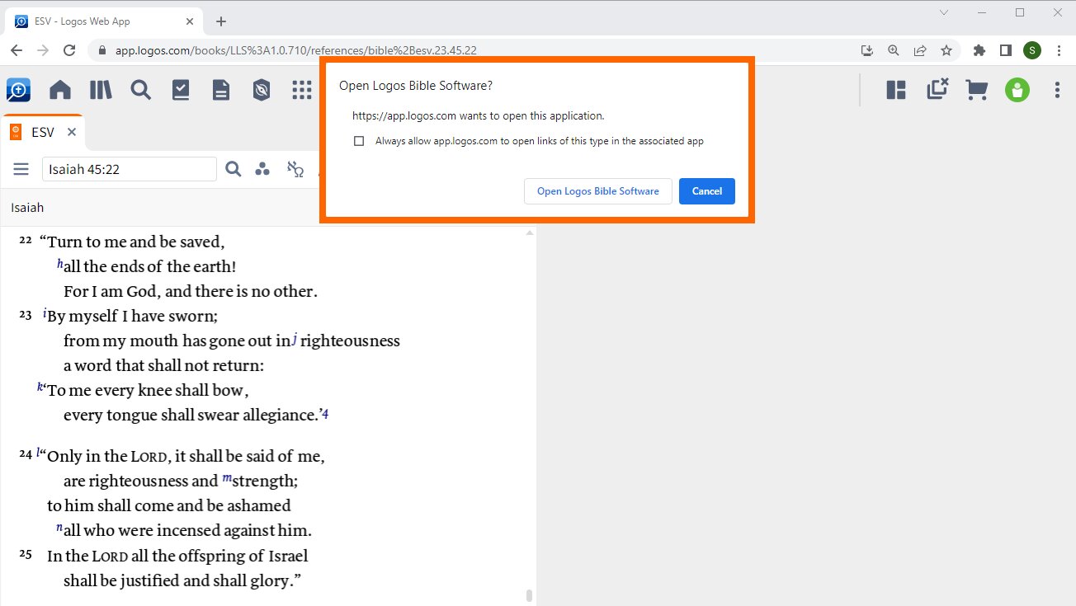Open footnote l in verse 24
Image resolution: width=1076 pixels, height=606 pixels.
tap(38, 452)
